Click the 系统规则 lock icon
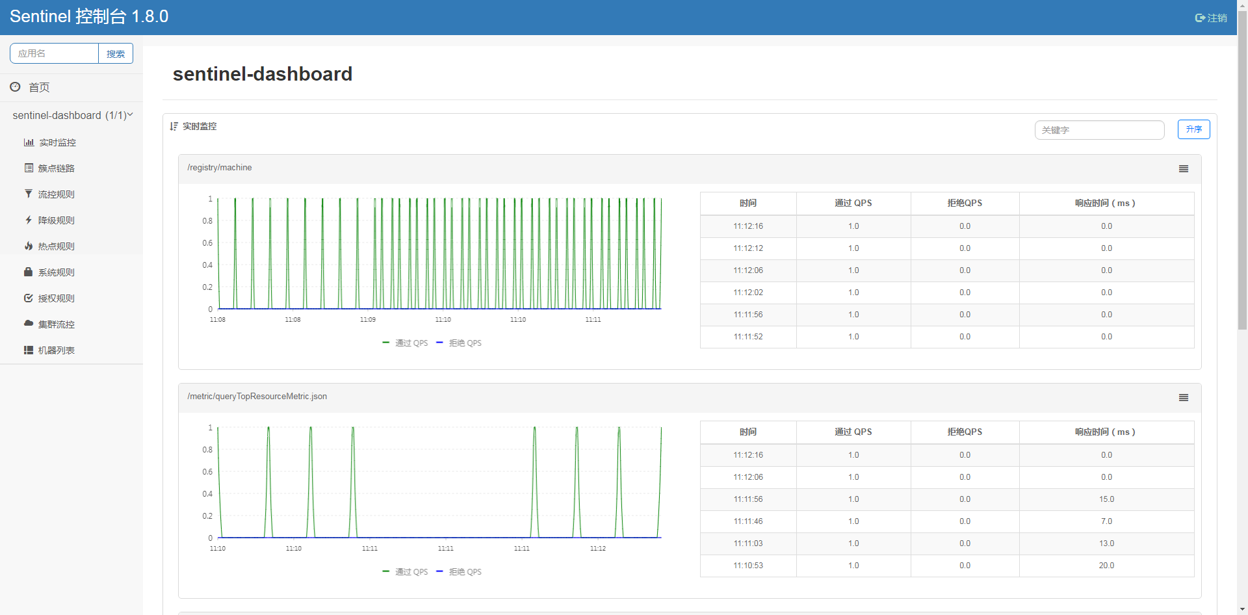The height and width of the screenshot is (615, 1248). coord(29,272)
